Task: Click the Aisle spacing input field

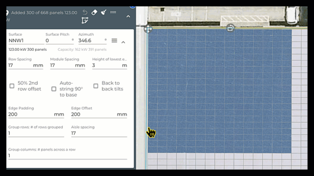Action: [99, 133]
